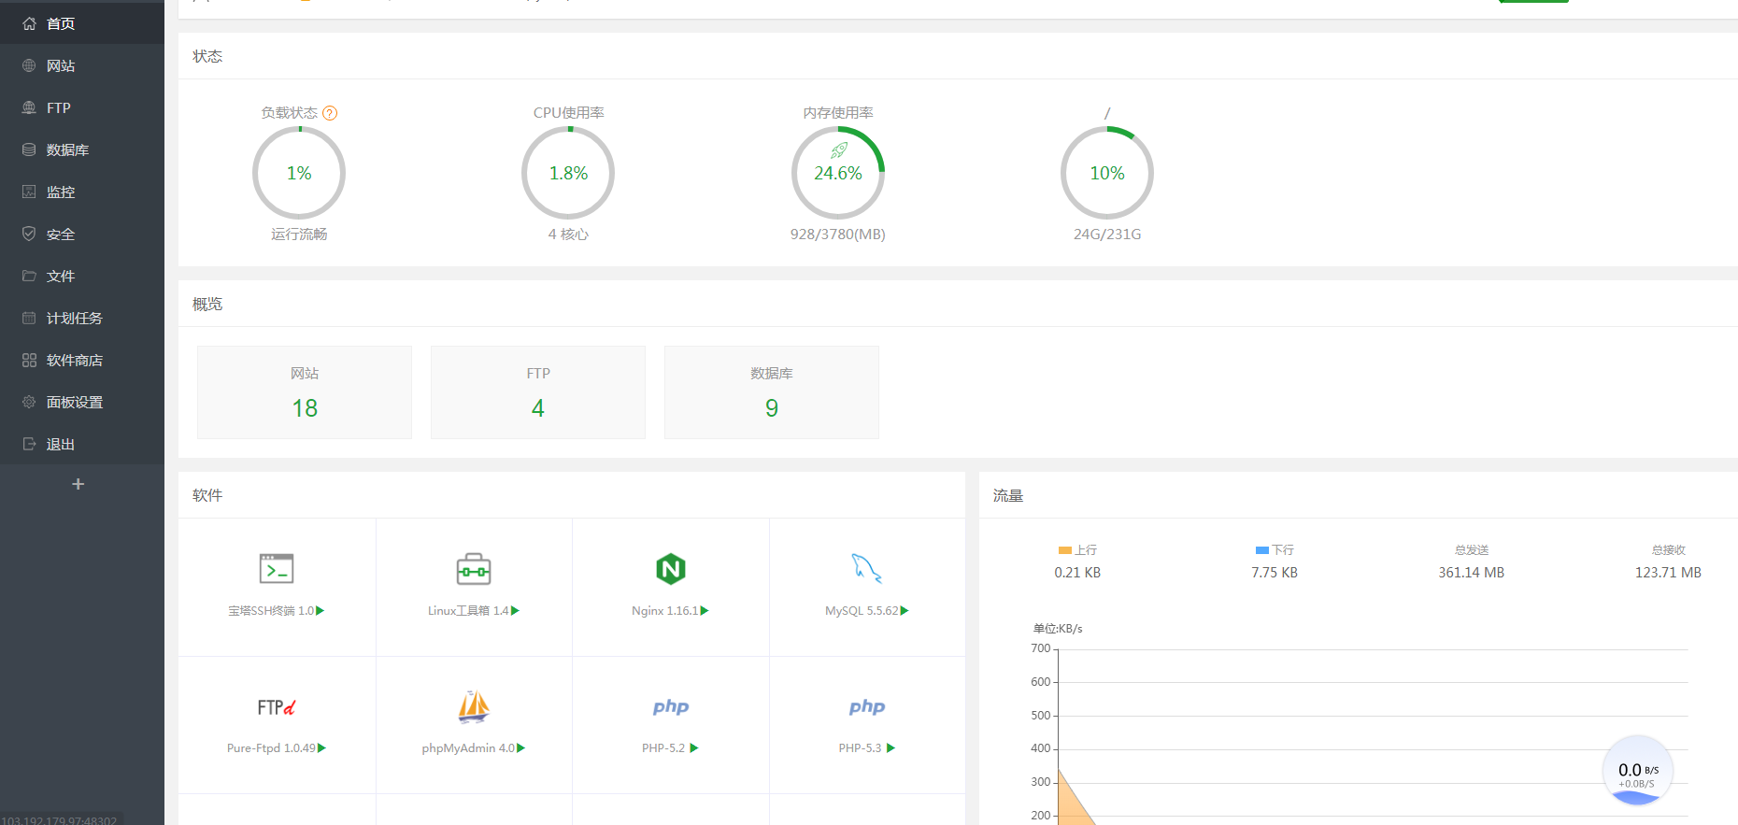Click the disk usage 10% circular gauge
The width and height of the screenshot is (1738, 825).
pos(1107,173)
